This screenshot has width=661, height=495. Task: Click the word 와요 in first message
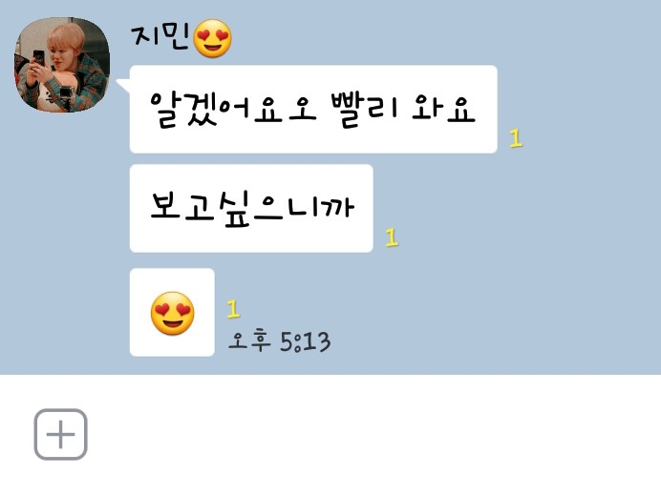[444, 109]
